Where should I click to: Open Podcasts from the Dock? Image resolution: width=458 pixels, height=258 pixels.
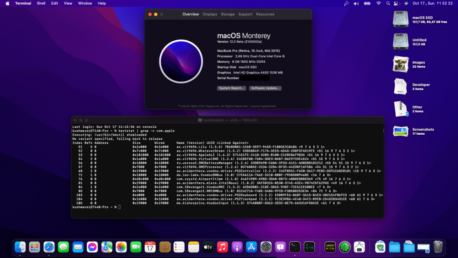coord(237,247)
